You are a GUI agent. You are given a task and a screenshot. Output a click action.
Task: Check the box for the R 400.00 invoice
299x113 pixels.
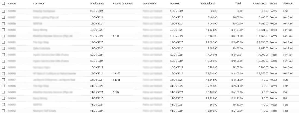pyautogui.click(x=4, y=17)
